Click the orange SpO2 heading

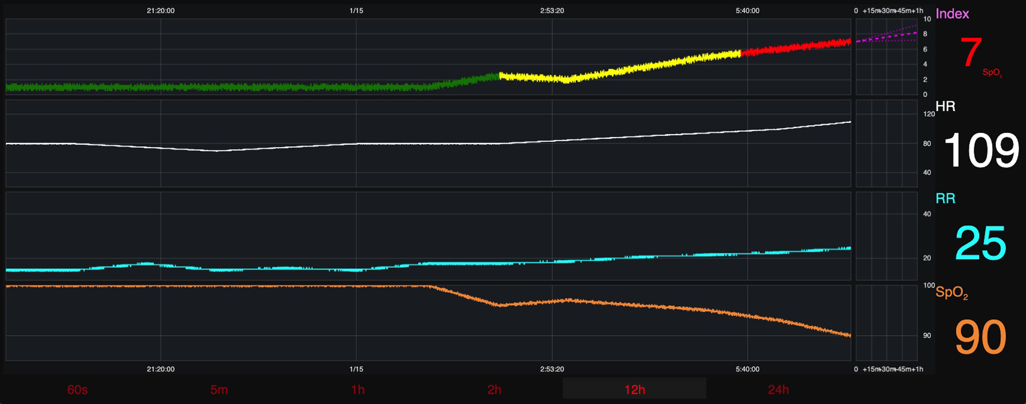tap(952, 292)
